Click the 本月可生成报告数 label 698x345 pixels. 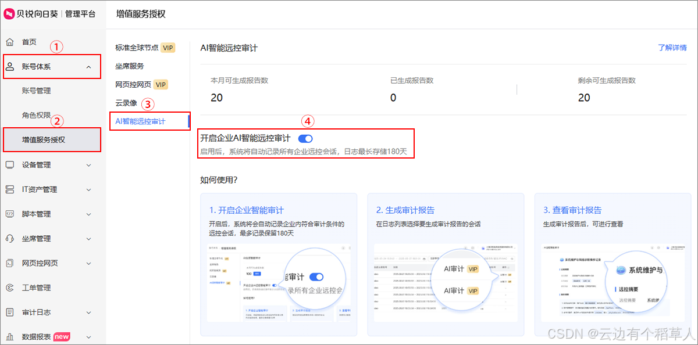coord(239,80)
